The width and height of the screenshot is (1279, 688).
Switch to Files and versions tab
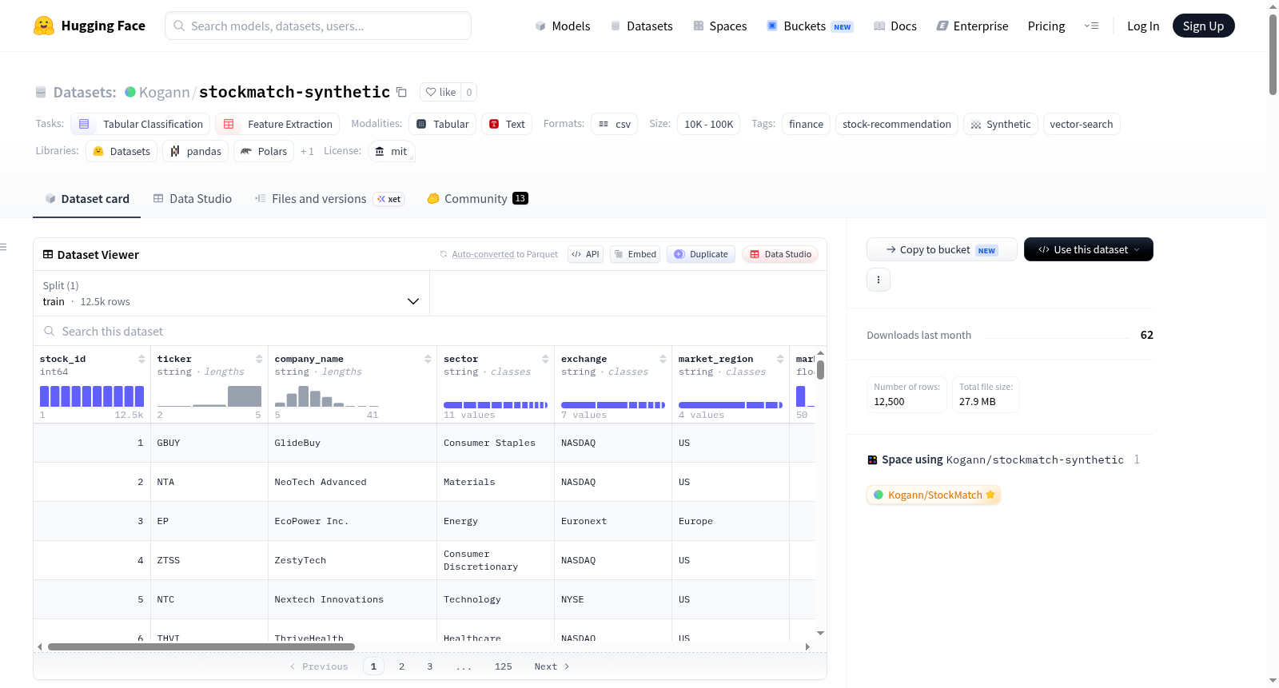pos(329,199)
